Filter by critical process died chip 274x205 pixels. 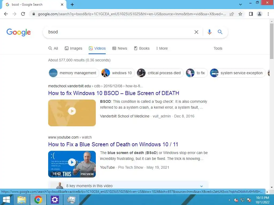click(x=160, y=73)
